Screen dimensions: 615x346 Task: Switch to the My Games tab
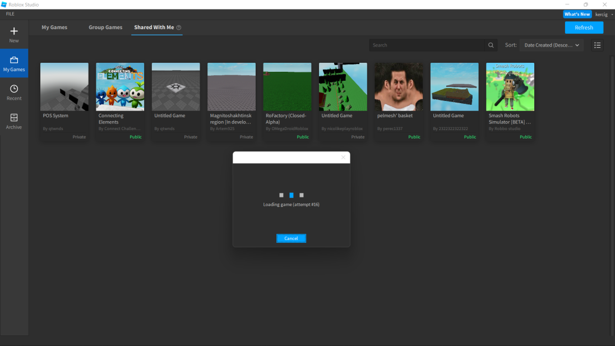[x=54, y=27]
